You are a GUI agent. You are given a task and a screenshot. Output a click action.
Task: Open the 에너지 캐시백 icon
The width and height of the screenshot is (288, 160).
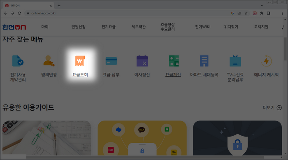[266, 61]
